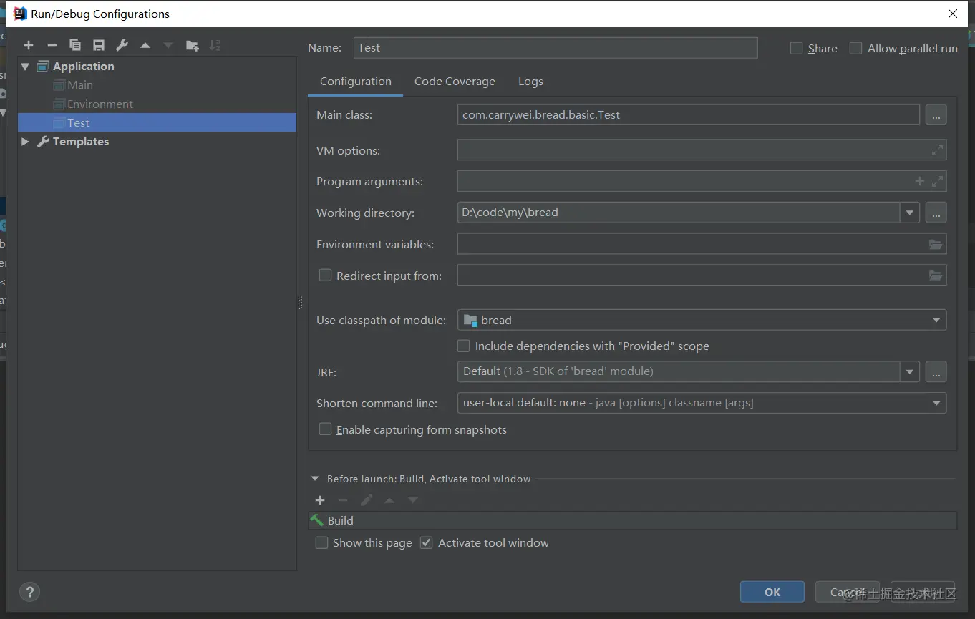Uncheck Activate tool window

coord(427,542)
